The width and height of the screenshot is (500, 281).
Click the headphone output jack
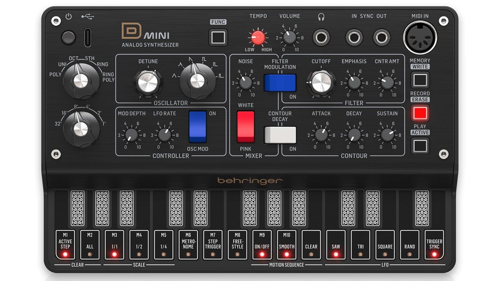pos(321,37)
